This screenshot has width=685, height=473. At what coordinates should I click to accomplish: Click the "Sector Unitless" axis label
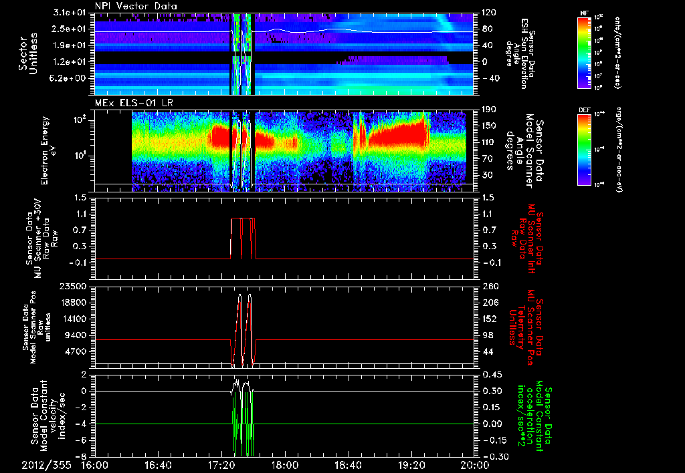tap(28, 53)
